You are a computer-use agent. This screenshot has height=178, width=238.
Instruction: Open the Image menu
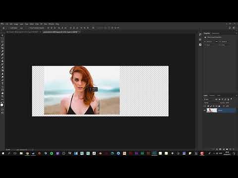(x=16, y=24)
